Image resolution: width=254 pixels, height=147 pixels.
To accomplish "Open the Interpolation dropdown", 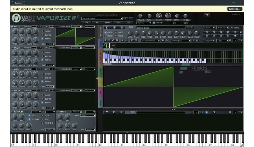I will pyautogui.click(x=150, y=41).
